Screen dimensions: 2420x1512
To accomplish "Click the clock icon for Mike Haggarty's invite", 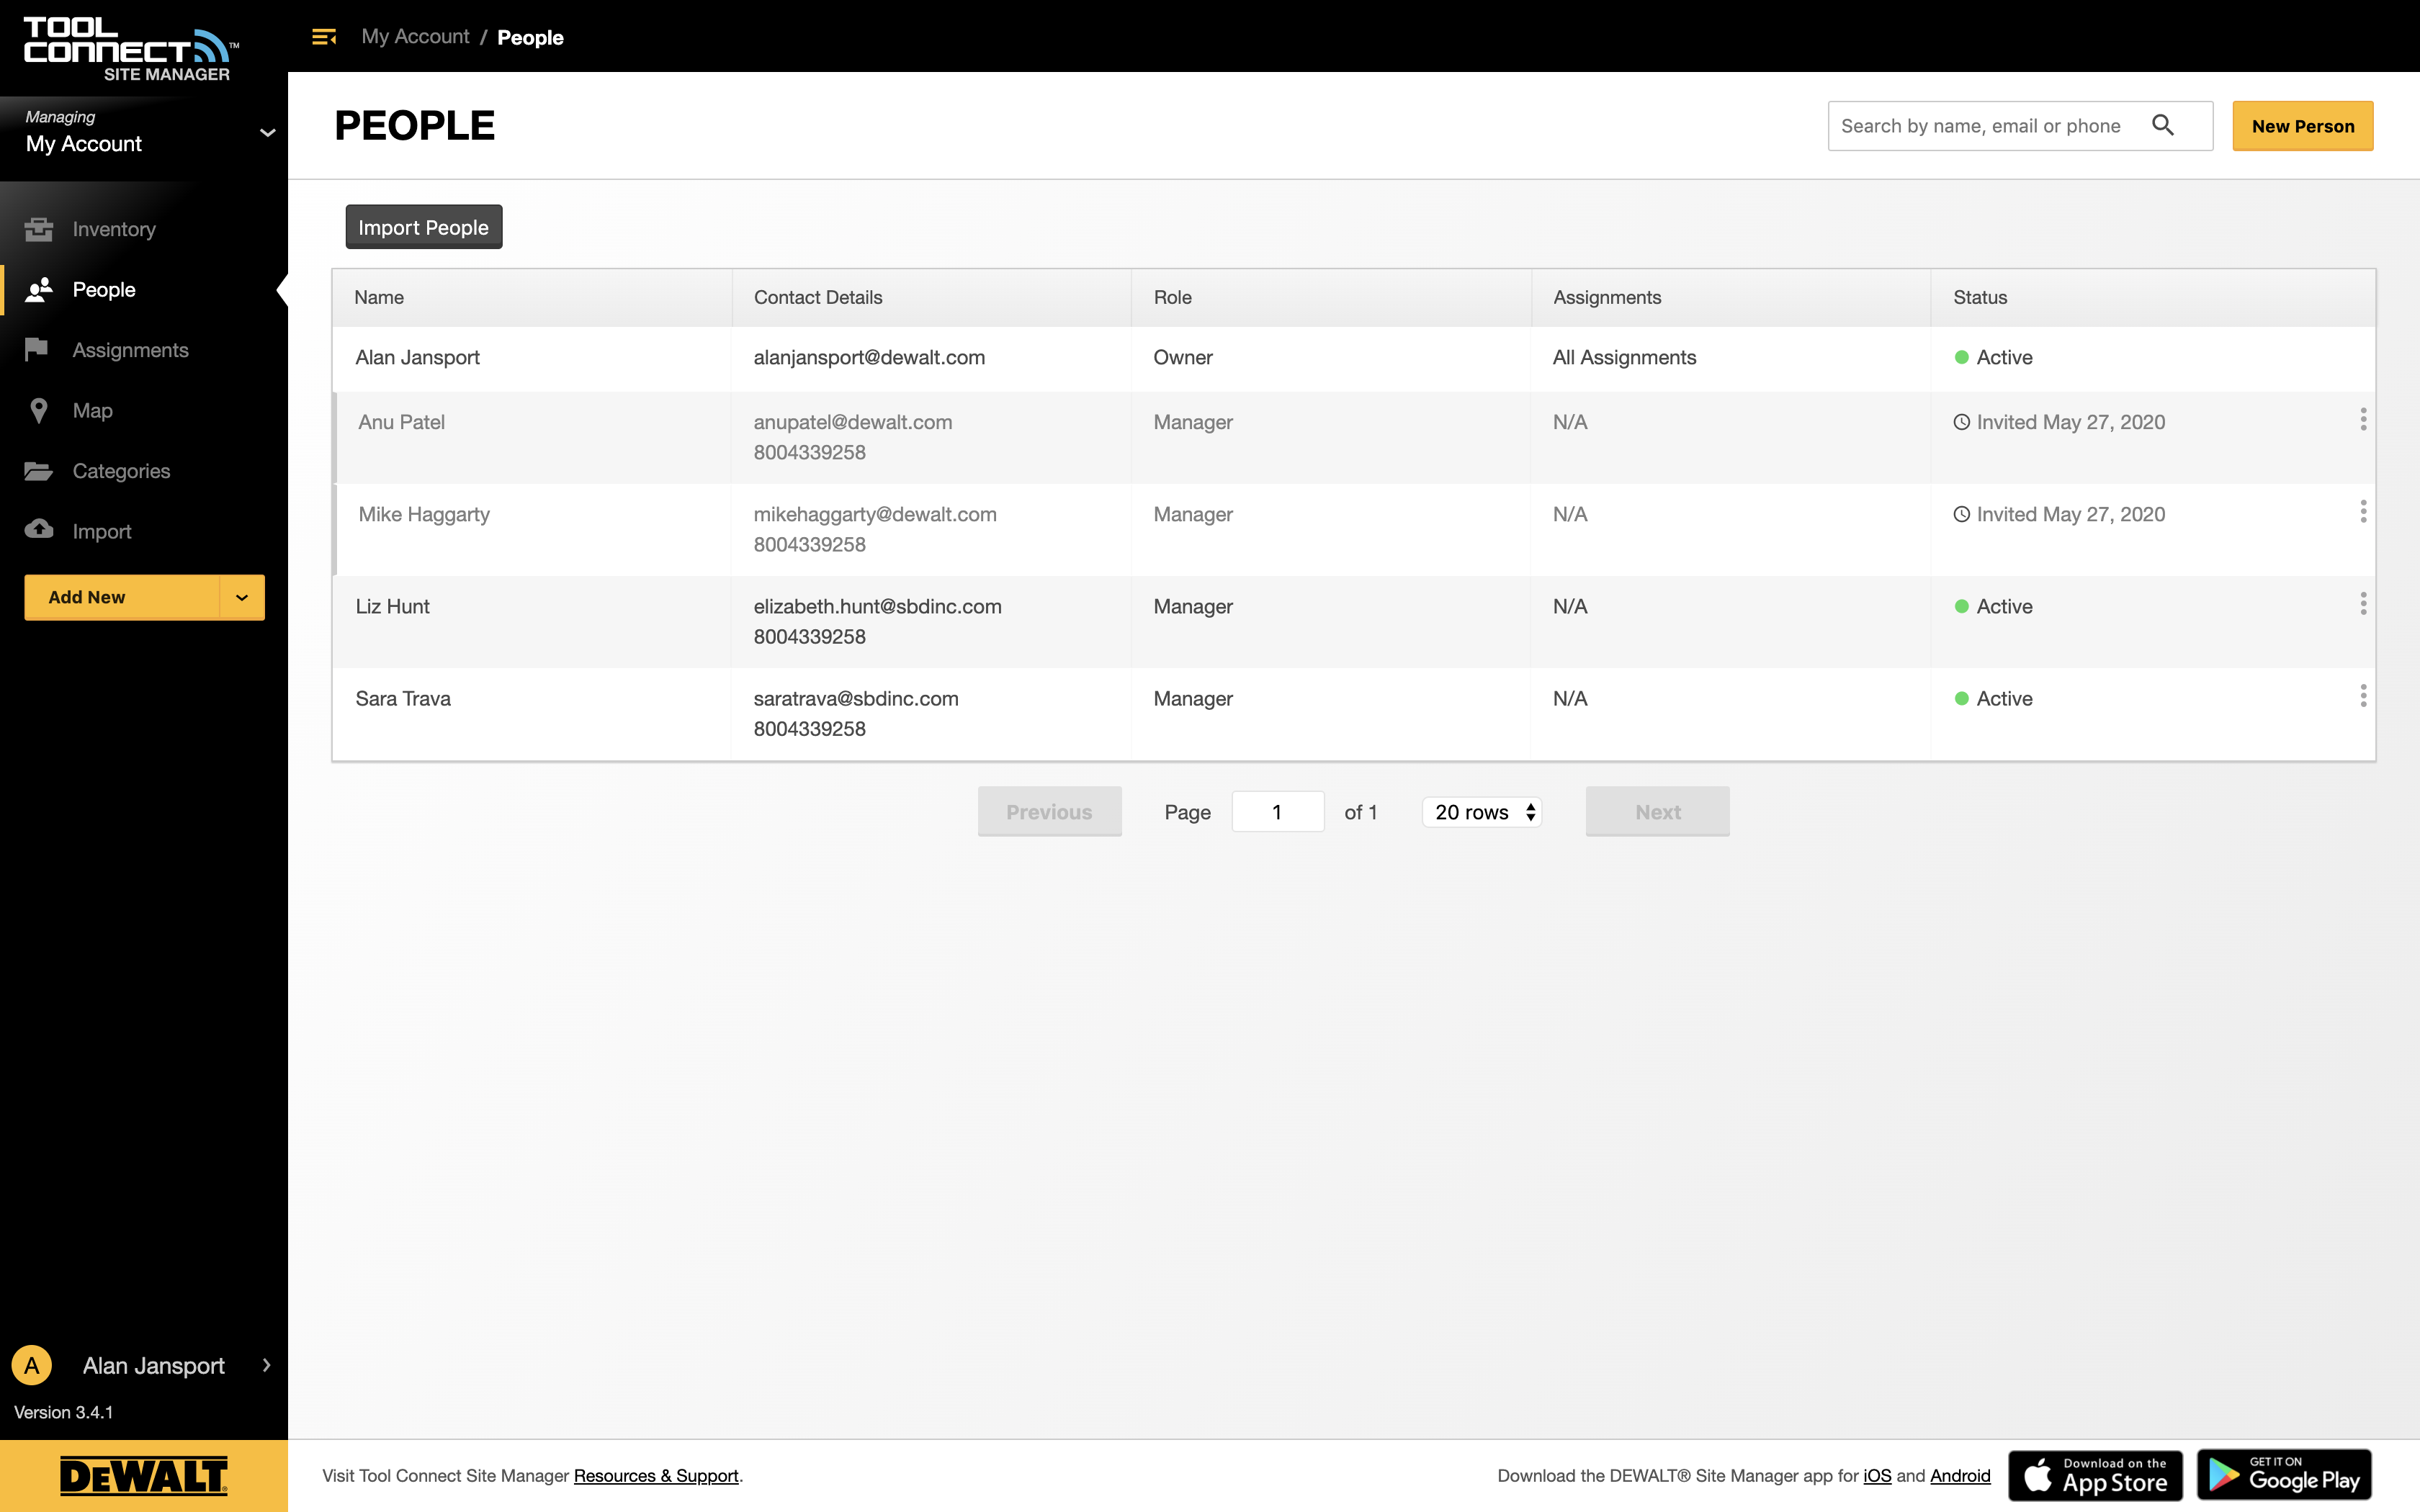I will (x=1962, y=514).
